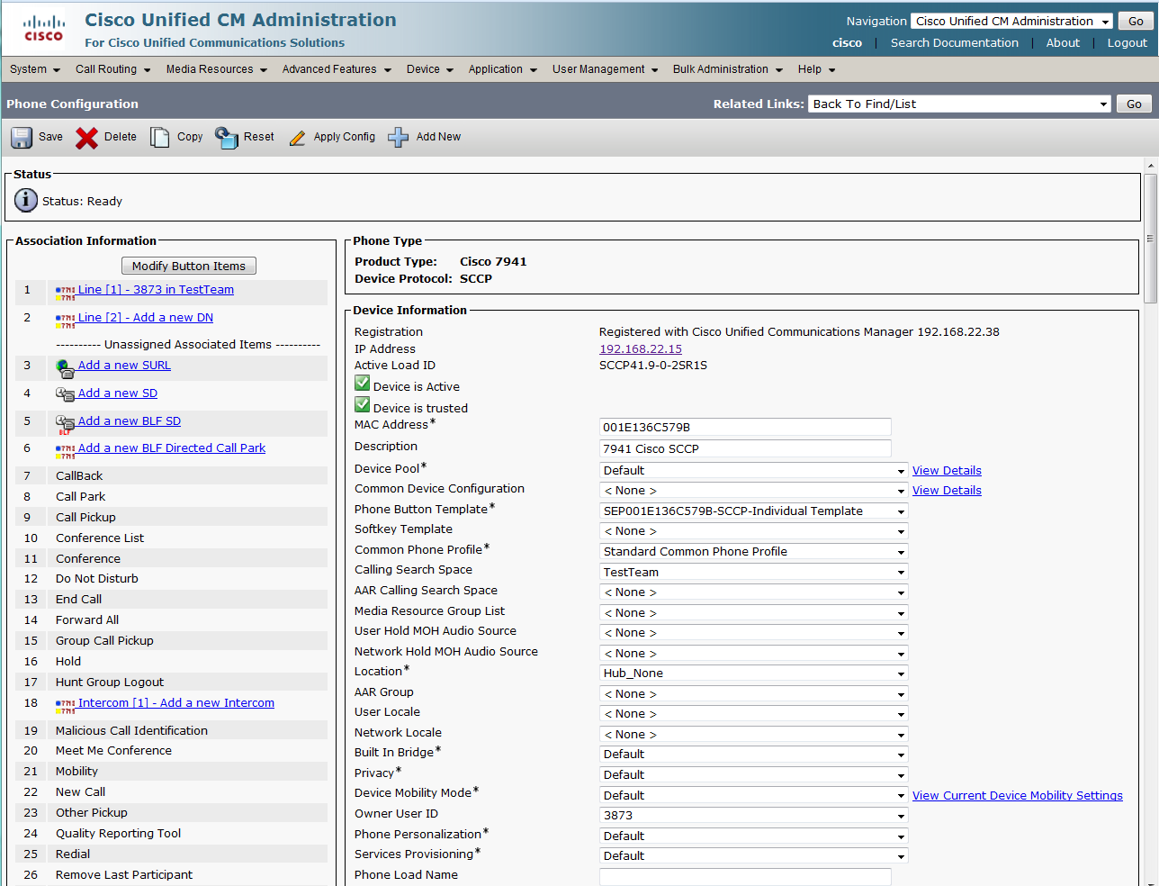
Task: Open the Line [1] - 3873 in TestTeam link
Action: (x=156, y=290)
